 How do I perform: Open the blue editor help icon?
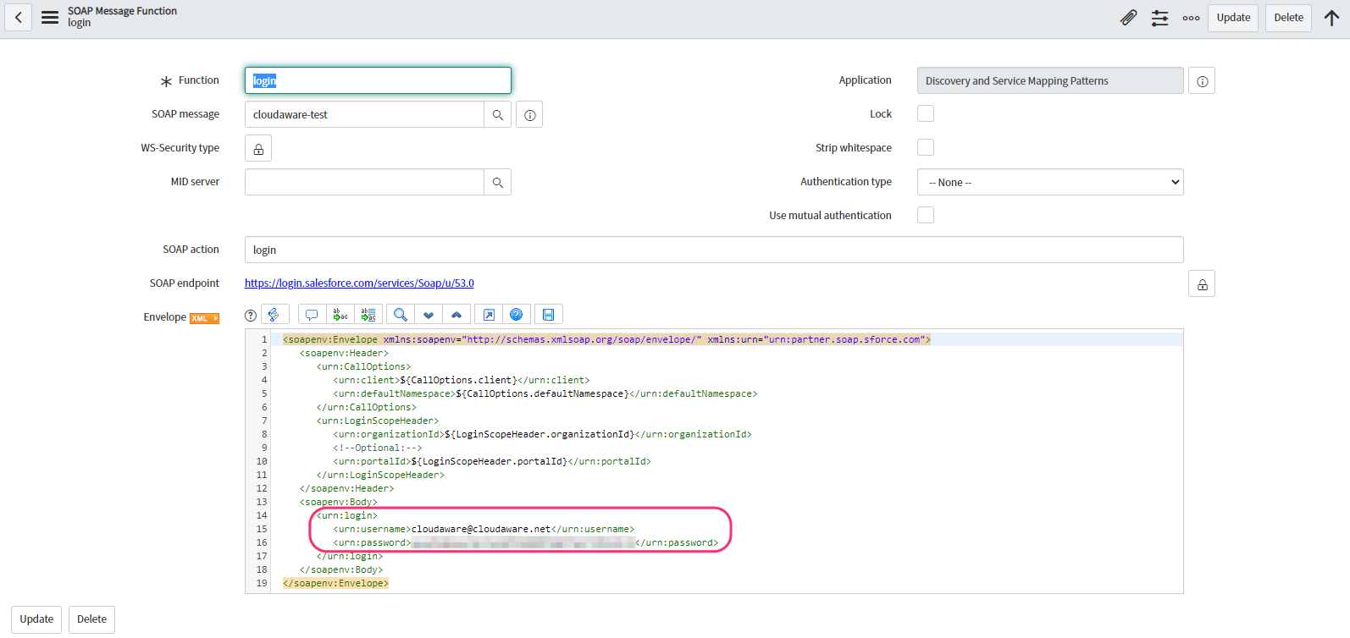click(516, 315)
